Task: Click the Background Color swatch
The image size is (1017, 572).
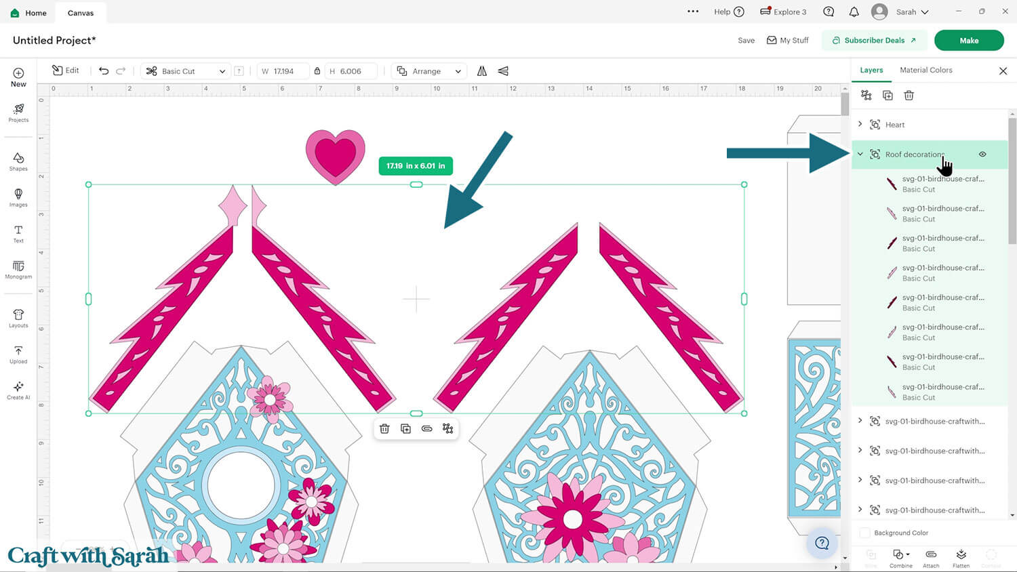Action: (864, 533)
